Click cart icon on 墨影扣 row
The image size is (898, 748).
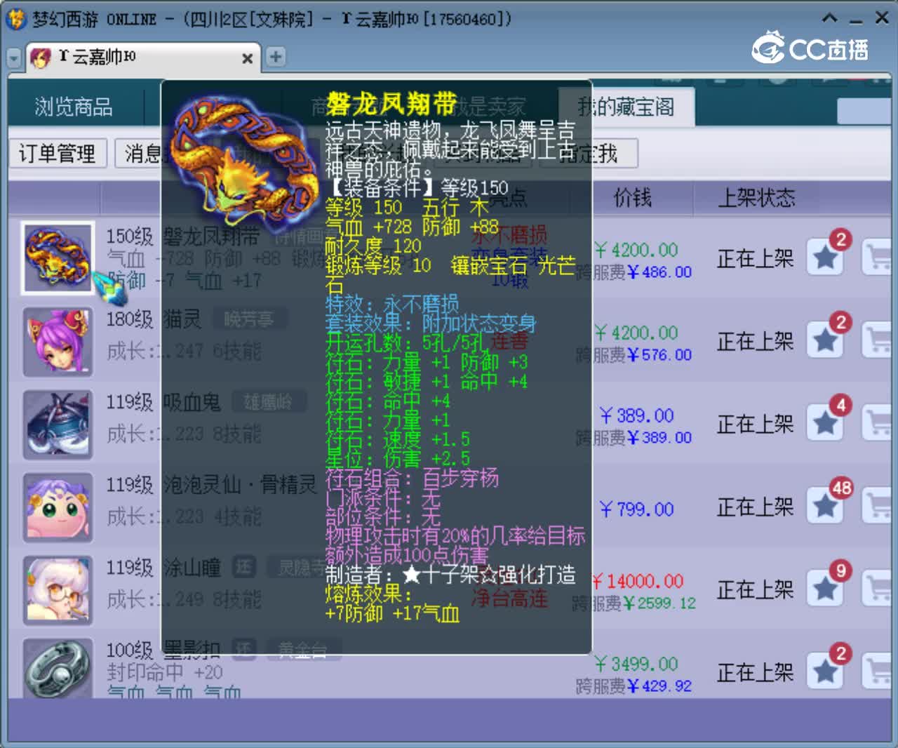(877, 672)
